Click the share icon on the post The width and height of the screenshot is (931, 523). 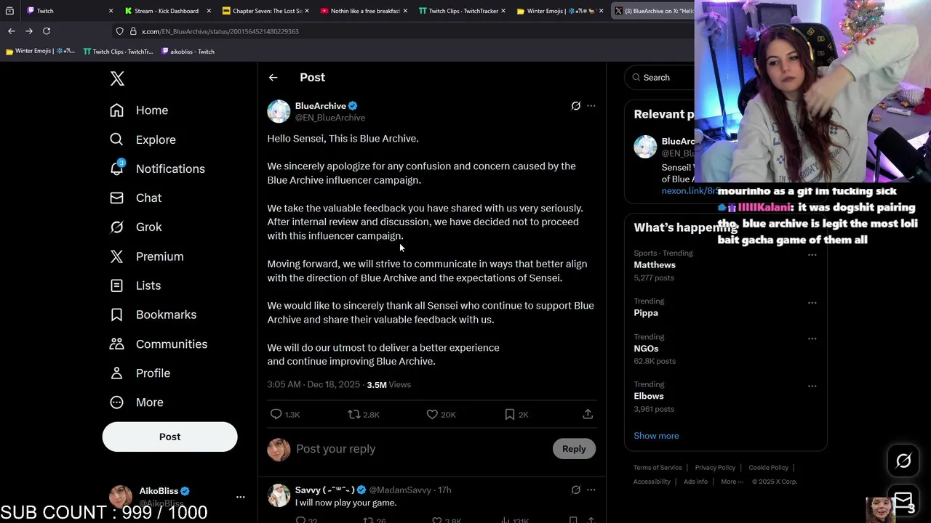(x=588, y=414)
